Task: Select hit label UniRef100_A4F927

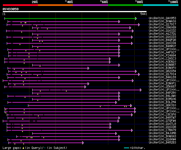Action: pyautogui.click(x=162, y=52)
